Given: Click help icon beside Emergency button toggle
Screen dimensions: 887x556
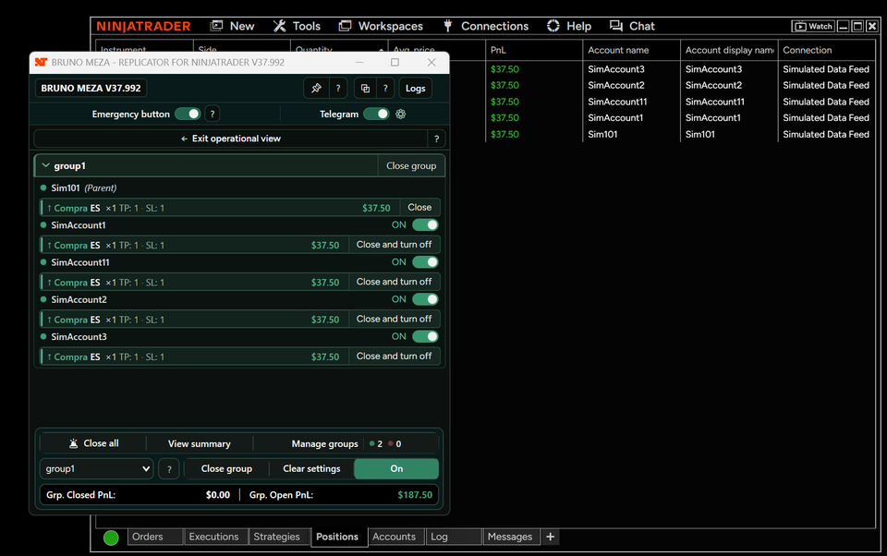Looking at the screenshot, I should [x=213, y=115].
